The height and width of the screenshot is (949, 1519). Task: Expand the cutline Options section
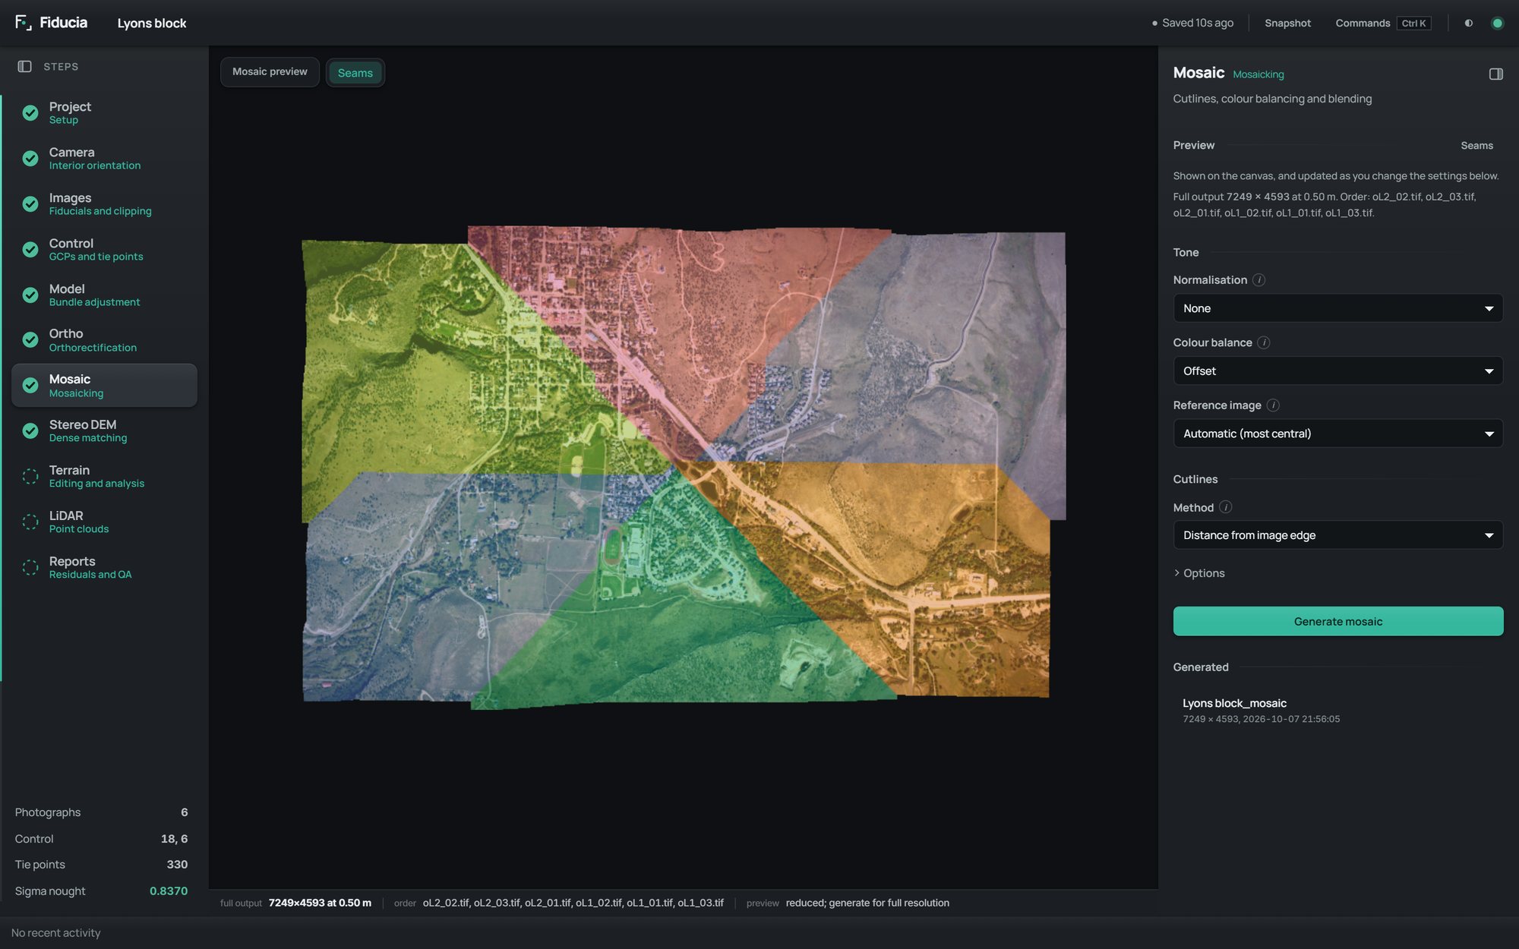pyautogui.click(x=1199, y=573)
